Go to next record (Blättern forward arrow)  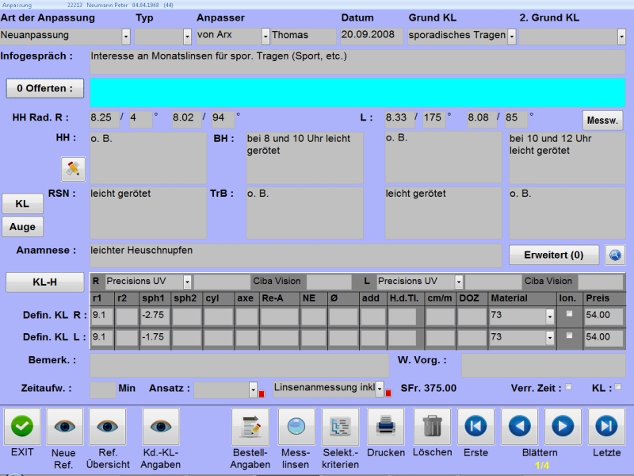coord(563,426)
